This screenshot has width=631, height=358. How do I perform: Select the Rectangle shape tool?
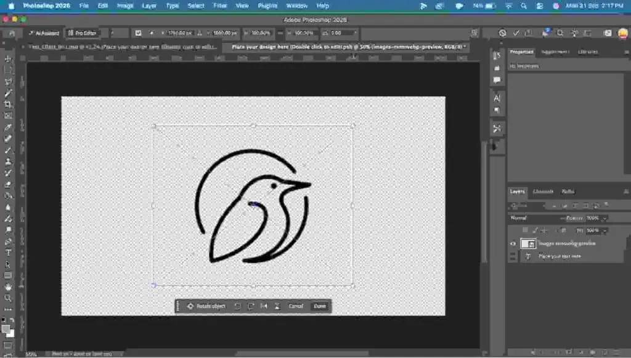click(7, 275)
